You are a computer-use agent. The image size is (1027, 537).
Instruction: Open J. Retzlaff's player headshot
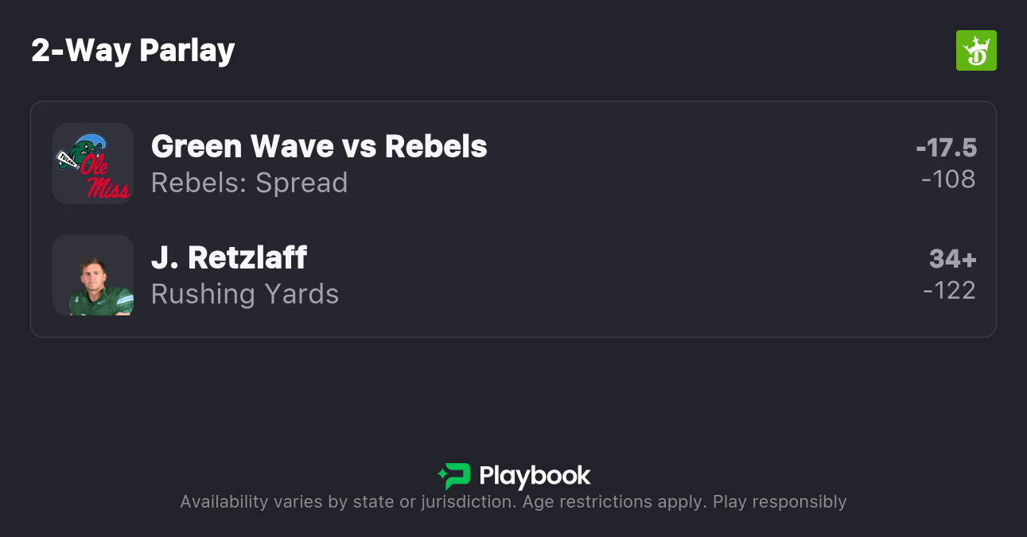[93, 275]
